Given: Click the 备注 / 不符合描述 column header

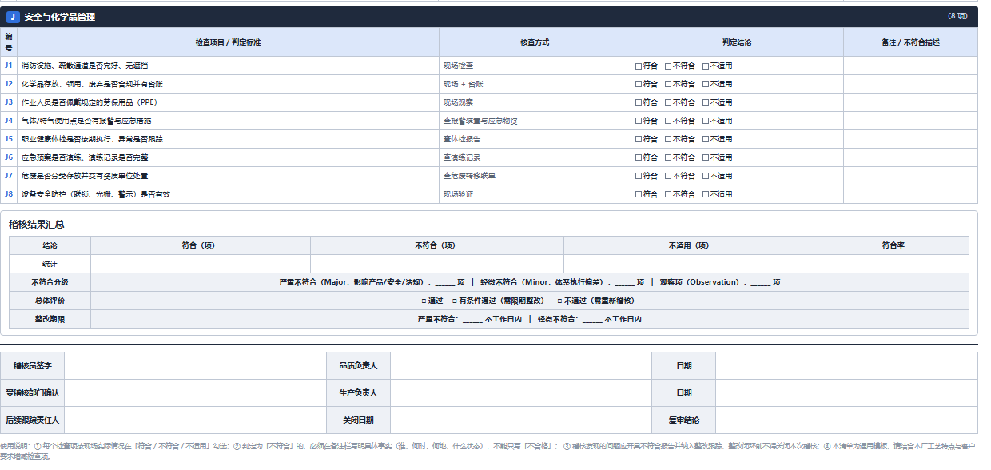Looking at the screenshot, I should (x=910, y=42).
